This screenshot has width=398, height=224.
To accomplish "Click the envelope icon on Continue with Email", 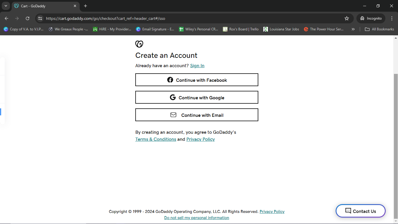I will coord(173,115).
